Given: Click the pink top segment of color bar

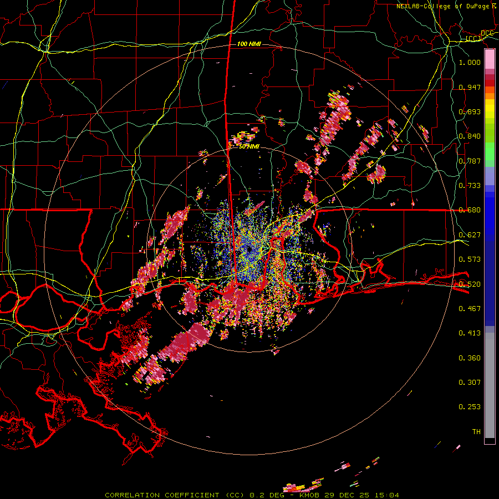Looking at the screenshot, I should coord(490,59).
